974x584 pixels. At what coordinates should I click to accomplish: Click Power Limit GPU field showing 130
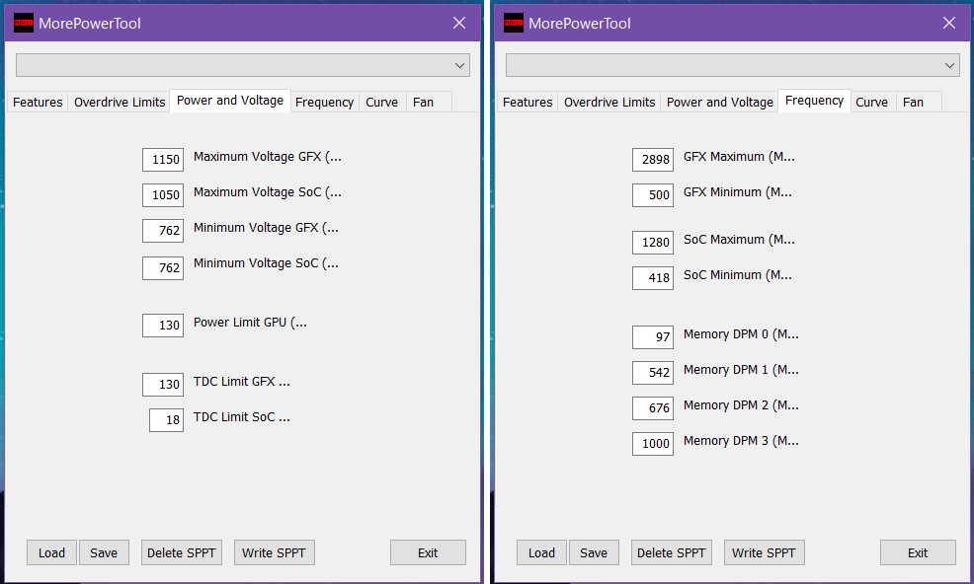163,326
